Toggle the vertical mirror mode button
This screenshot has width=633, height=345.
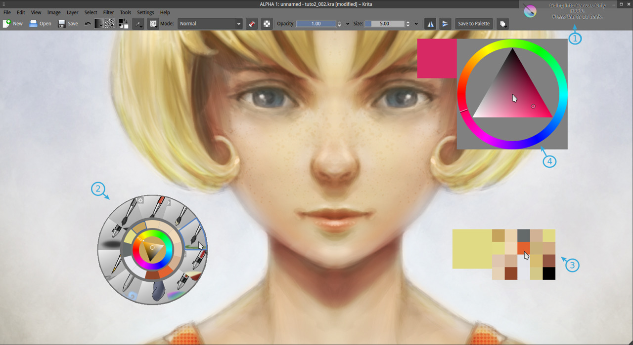point(445,24)
